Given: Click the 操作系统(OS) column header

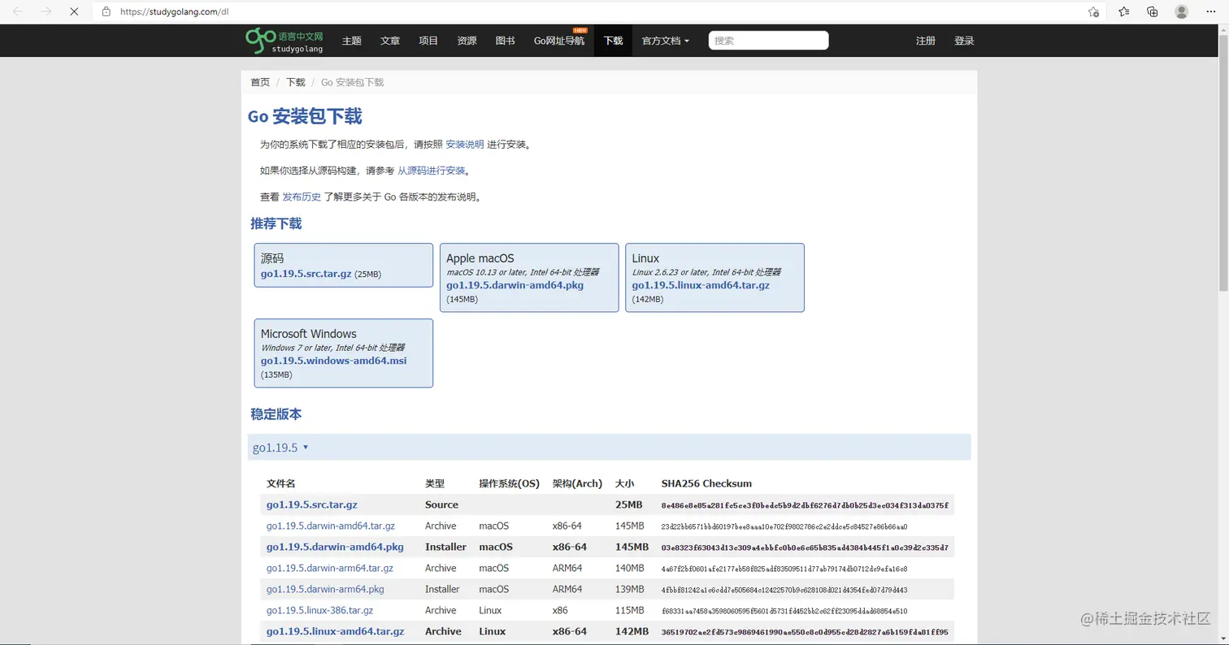Looking at the screenshot, I should [510, 483].
